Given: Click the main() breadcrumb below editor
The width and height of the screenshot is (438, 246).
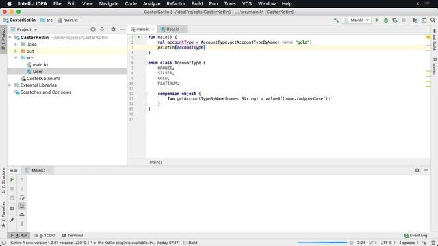Looking at the screenshot, I should (155, 162).
